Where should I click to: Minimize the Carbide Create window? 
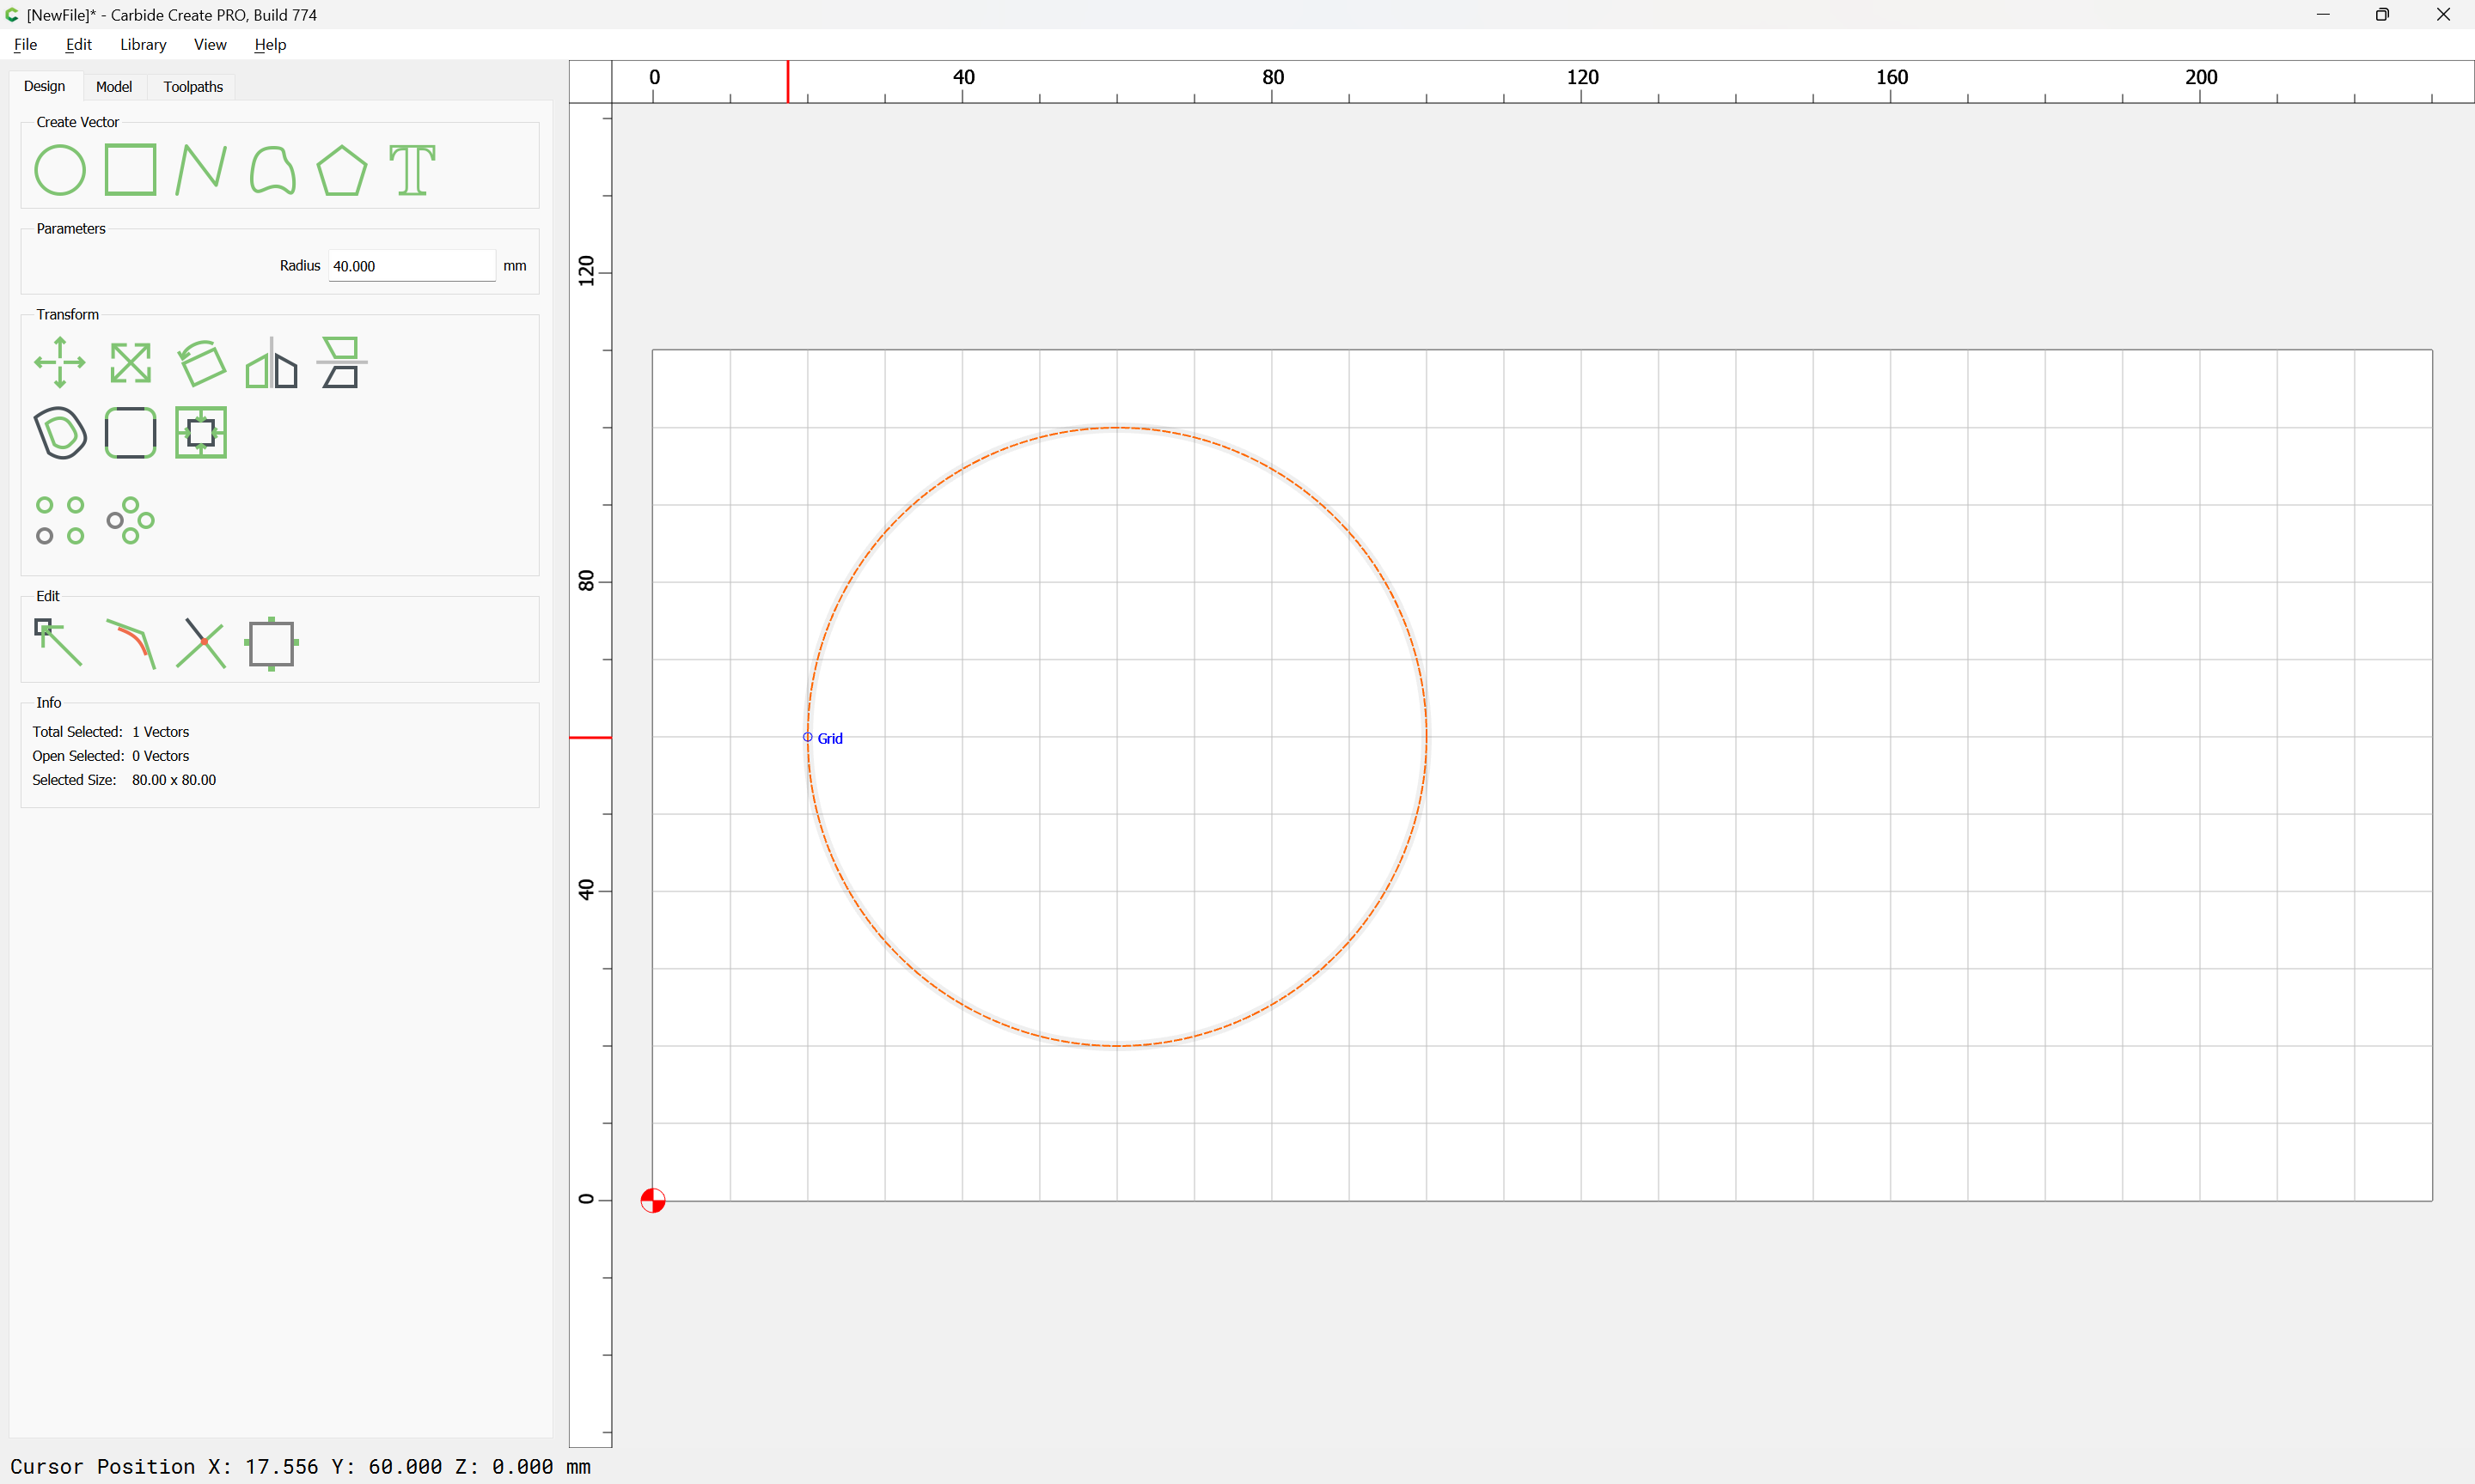[2323, 14]
